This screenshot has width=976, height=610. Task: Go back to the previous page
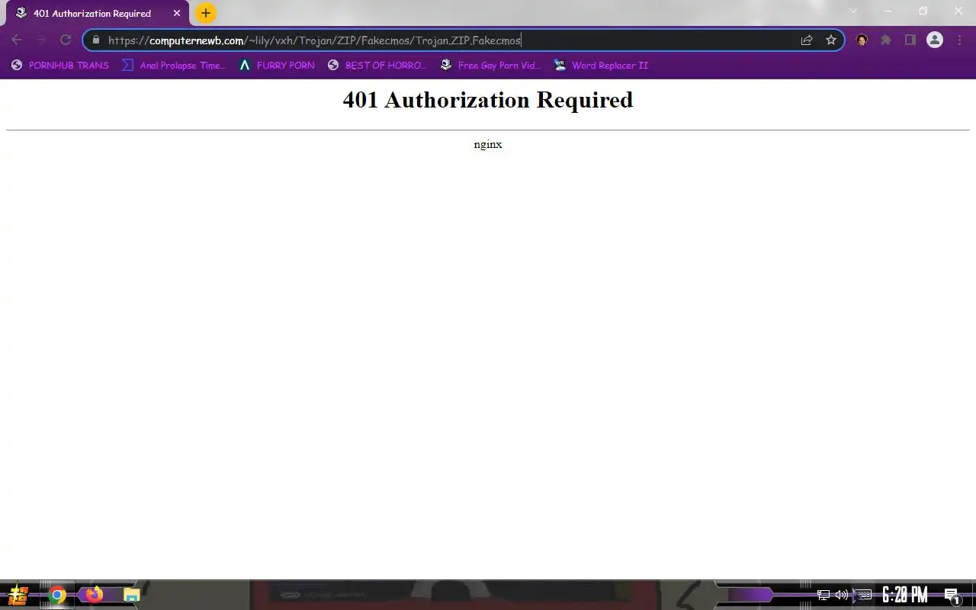[x=17, y=40]
